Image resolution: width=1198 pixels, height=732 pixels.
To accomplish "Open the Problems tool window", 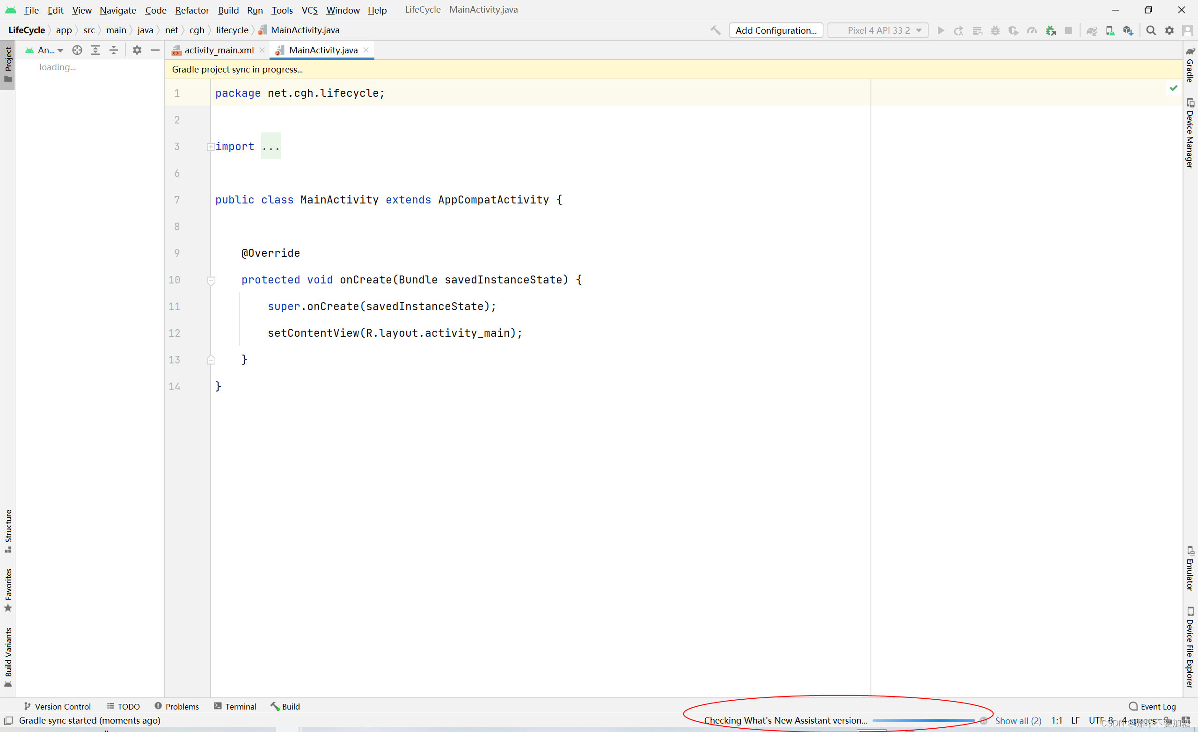I will tap(177, 706).
